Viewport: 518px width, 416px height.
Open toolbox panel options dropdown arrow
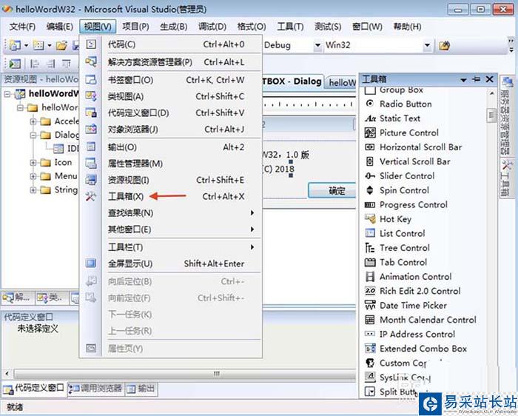463,80
